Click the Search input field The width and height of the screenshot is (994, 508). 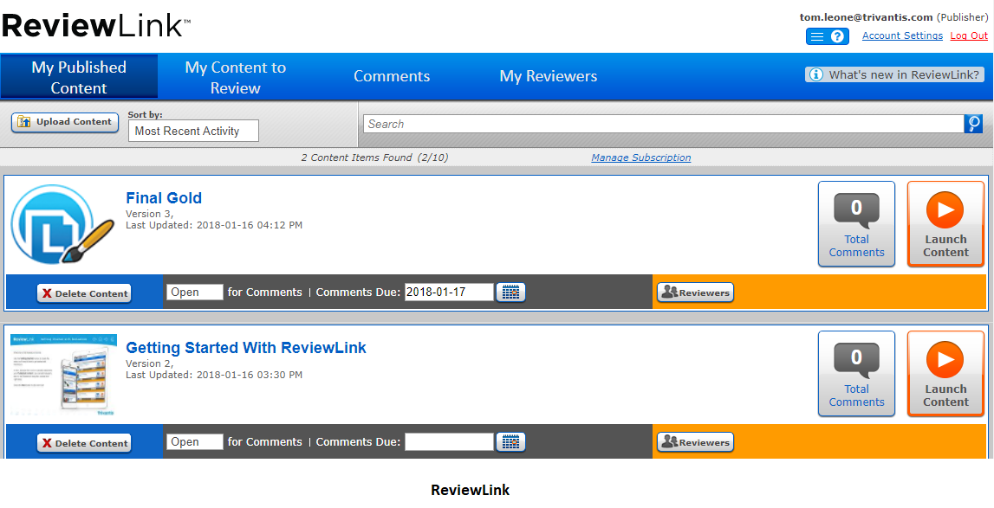point(664,124)
